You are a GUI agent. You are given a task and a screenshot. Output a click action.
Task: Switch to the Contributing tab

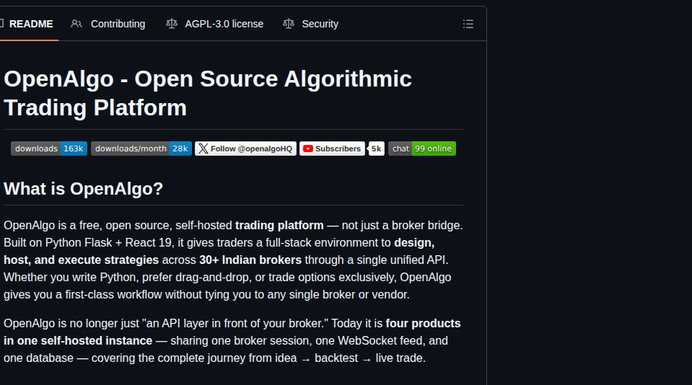108,24
